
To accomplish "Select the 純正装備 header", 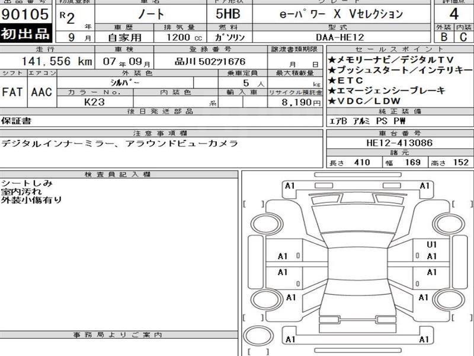I will pyautogui.click(x=399, y=112).
